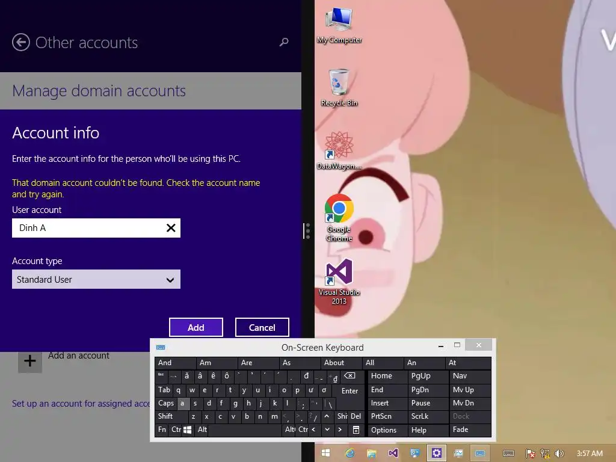The width and height of the screenshot is (616, 462).
Task: Tap the Enter key on keyboard
Action: (348, 391)
